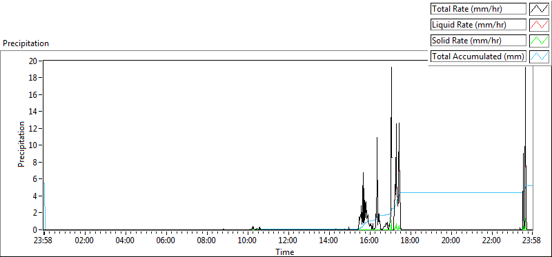
Task: Select the Liquid Rate (mm/hr) legend label
Action: pyautogui.click(x=478, y=25)
